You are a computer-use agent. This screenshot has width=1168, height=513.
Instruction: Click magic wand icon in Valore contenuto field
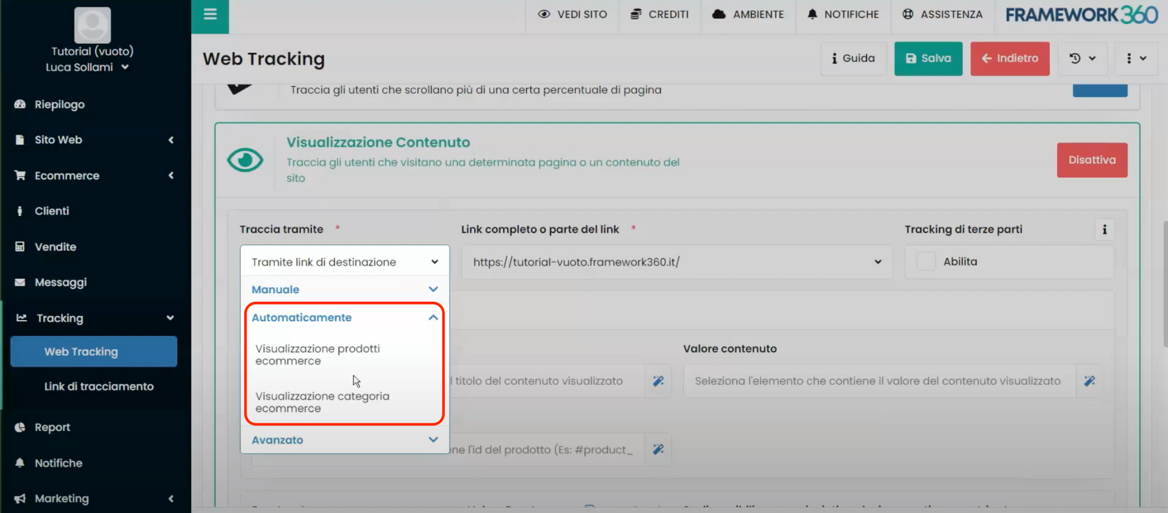[x=1089, y=381]
